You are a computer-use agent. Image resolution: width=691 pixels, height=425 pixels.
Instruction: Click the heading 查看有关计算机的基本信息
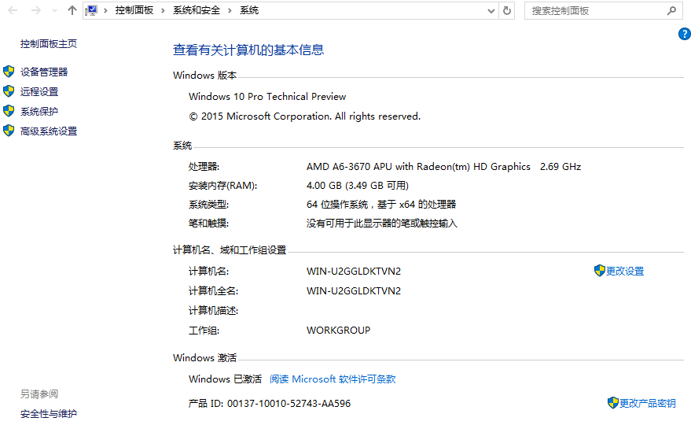pyautogui.click(x=248, y=50)
